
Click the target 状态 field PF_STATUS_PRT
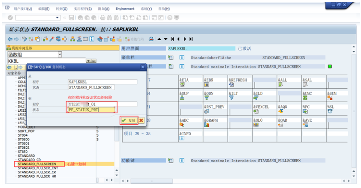coord(92,110)
